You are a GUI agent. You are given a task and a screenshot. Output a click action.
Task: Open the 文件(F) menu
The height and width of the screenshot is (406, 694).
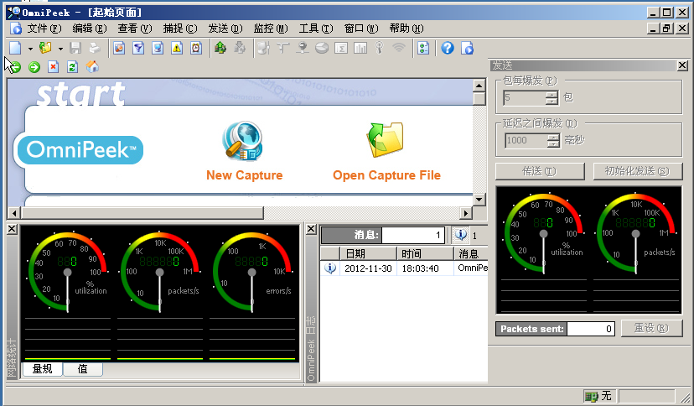click(44, 29)
